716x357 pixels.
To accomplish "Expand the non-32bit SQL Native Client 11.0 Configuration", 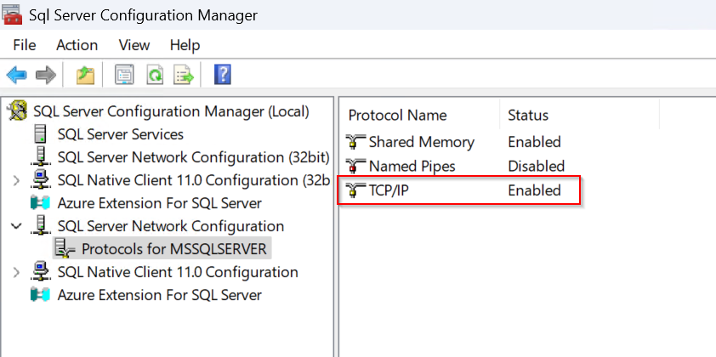I will [x=16, y=272].
